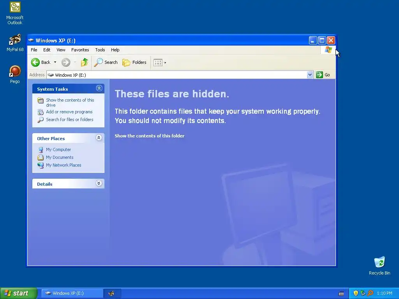Click the drive icon in title bar
399x299 pixels.
[31, 40]
